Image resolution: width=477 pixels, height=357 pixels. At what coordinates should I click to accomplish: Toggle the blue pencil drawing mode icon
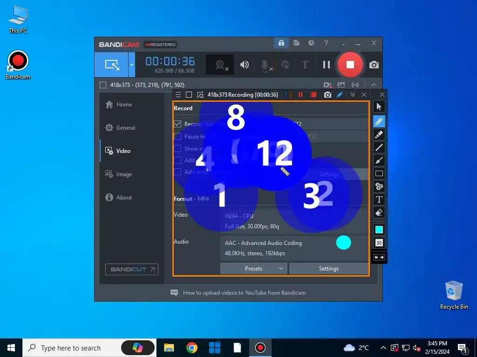pyautogui.click(x=340, y=95)
